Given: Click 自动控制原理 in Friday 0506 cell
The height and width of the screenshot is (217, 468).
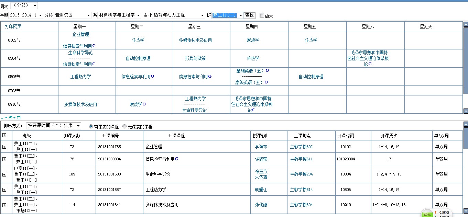Looking at the screenshot, I should point(311,77).
